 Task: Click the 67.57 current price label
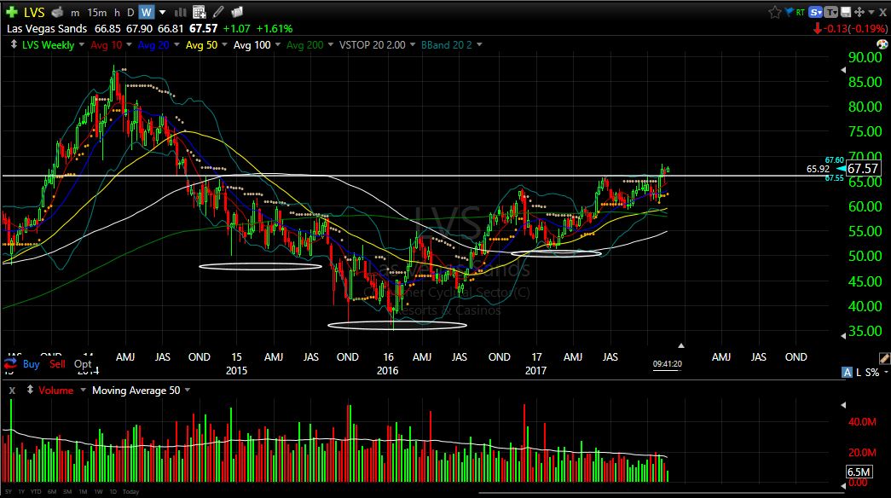coord(863,169)
